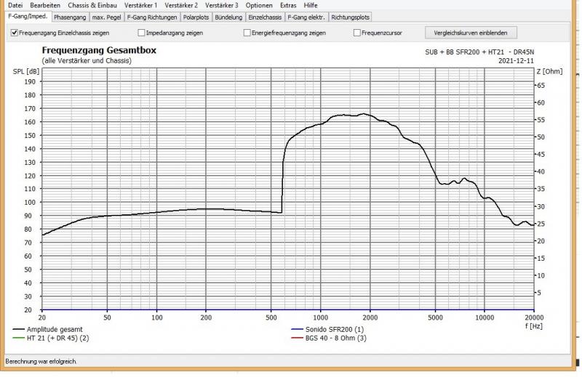Viewport: 582px width, 377px height.
Task: Open the Extras menu
Action: click(288, 5)
